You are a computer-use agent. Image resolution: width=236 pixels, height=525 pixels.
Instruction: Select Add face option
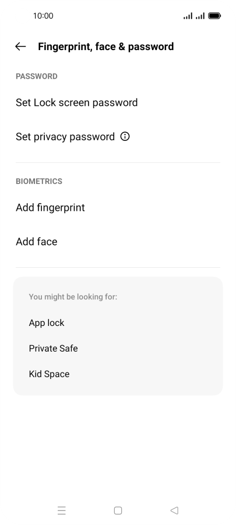click(118, 242)
